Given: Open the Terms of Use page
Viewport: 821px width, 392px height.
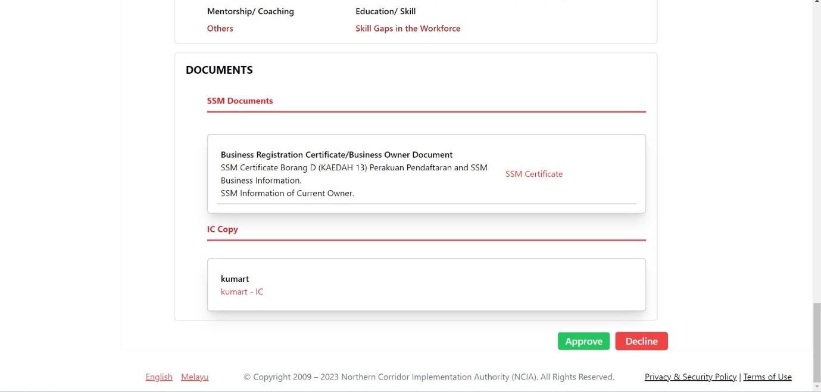Looking at the screenshot, I should [x=767, y=377].
